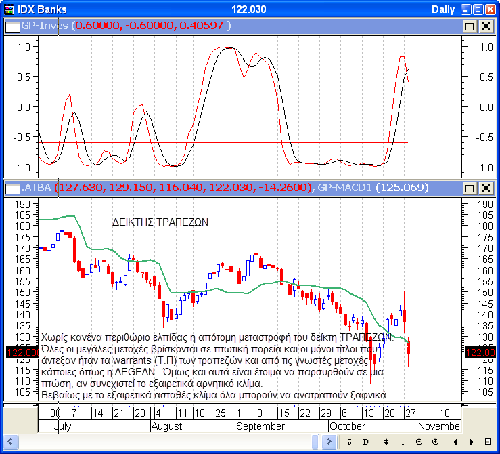The height and width of the screenshot is (454, 500).
Task: Click the four-way arrows pan icon
Action: 403,442
